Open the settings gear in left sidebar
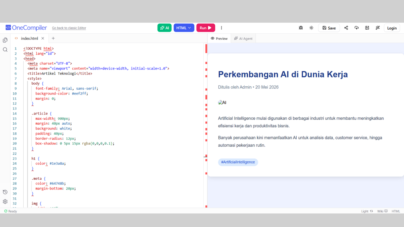 [x=5, y=202]
